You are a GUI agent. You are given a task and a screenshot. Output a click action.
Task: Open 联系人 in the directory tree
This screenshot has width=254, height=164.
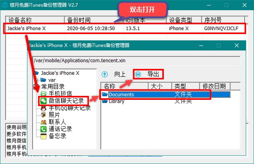pyautogui.click(x=57, y=122)
